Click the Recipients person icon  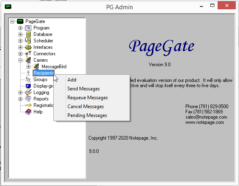[28, 73]
